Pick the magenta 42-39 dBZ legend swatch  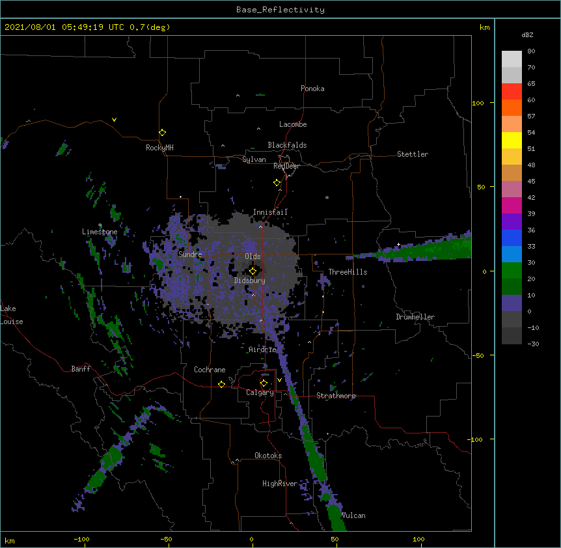(512, 205)
